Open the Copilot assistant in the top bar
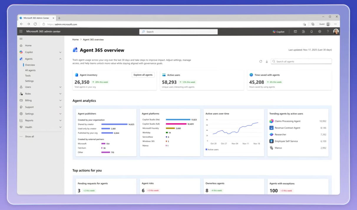The height and width of the screenshot is (210, 357). click(x=278, y=31)
